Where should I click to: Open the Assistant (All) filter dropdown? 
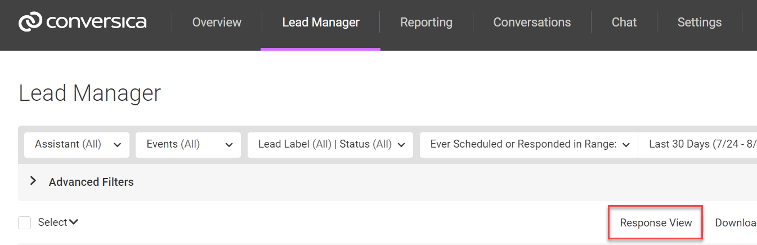pyautogui.click(x=77, y=145)
